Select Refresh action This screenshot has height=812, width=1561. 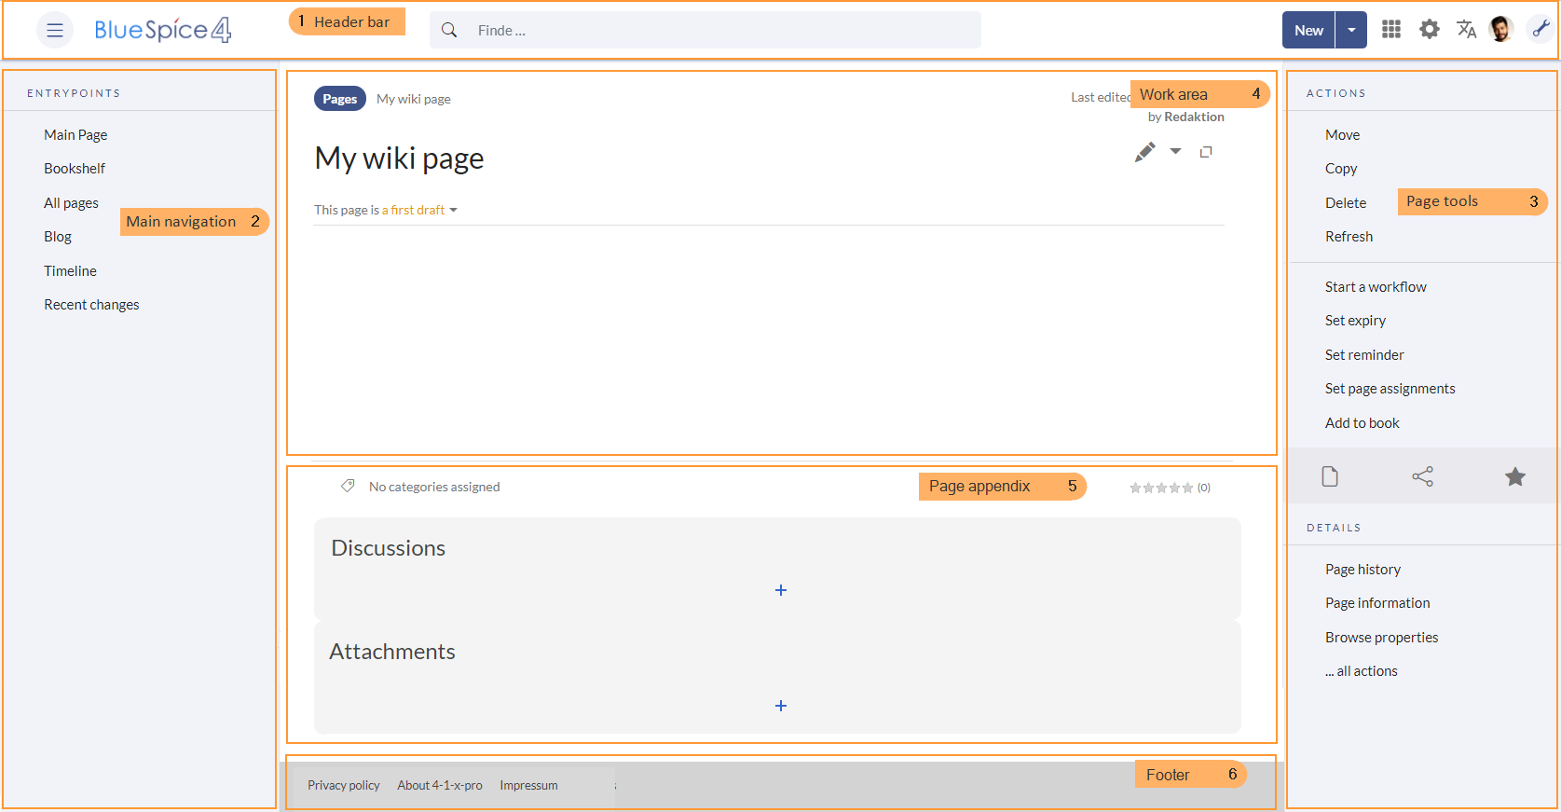(1349, 237)
